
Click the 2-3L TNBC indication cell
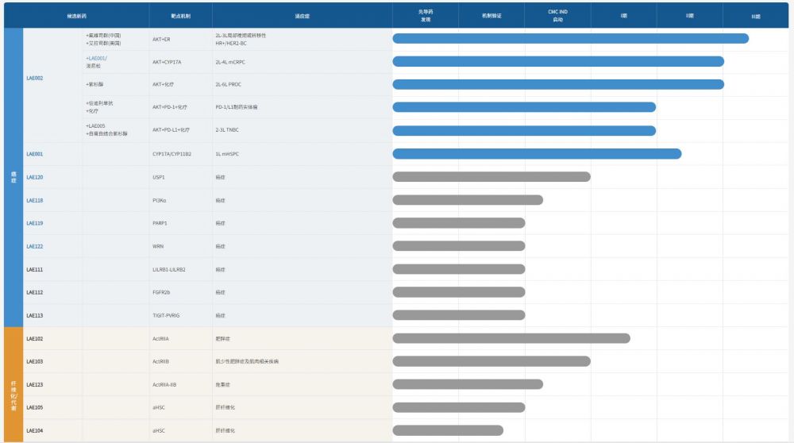click(229, 129)
